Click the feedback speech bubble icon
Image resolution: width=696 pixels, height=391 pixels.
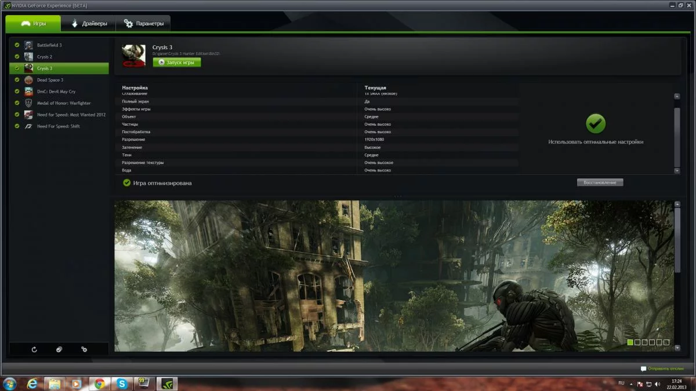(643, 368)
